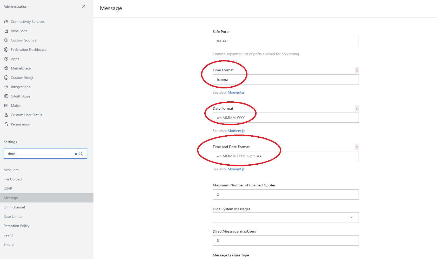The height and width of the screenshot is (259, 437).
Task: Select the Safe Ports input field
Action: (x=285, y=41)
